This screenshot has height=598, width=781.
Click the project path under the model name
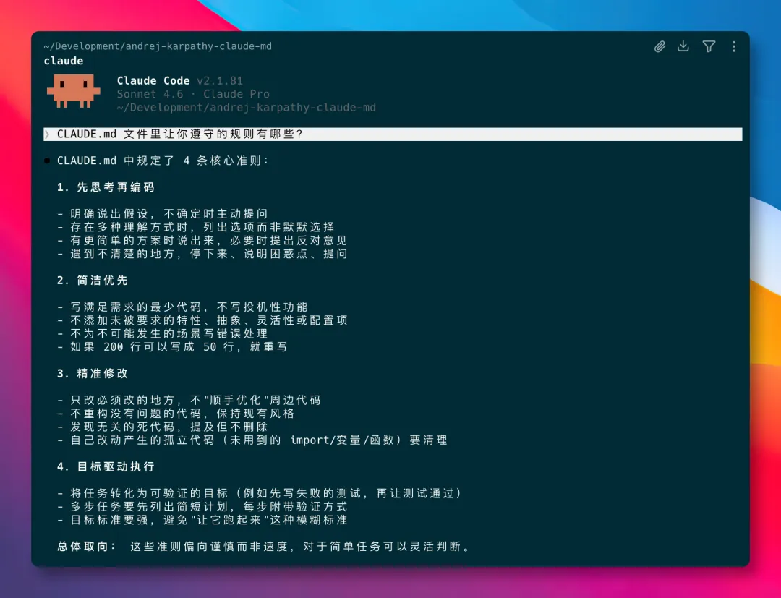tap(246, 108)
